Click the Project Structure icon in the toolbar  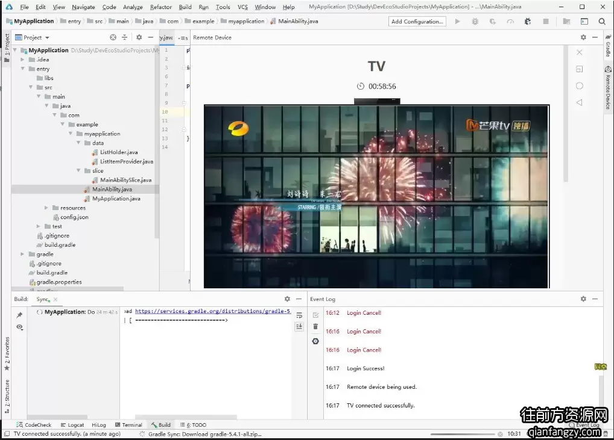click(566, 22)
